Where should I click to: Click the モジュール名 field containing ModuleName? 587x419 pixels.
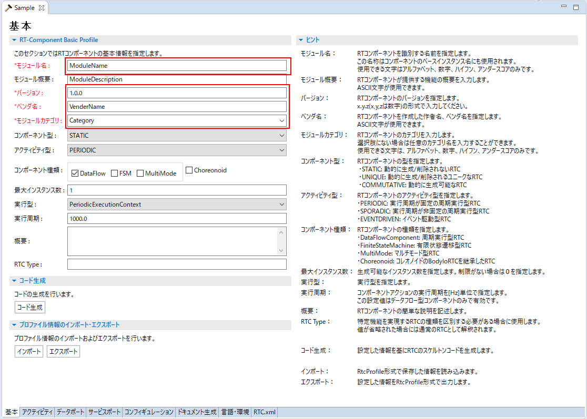(x=177, y=66)
